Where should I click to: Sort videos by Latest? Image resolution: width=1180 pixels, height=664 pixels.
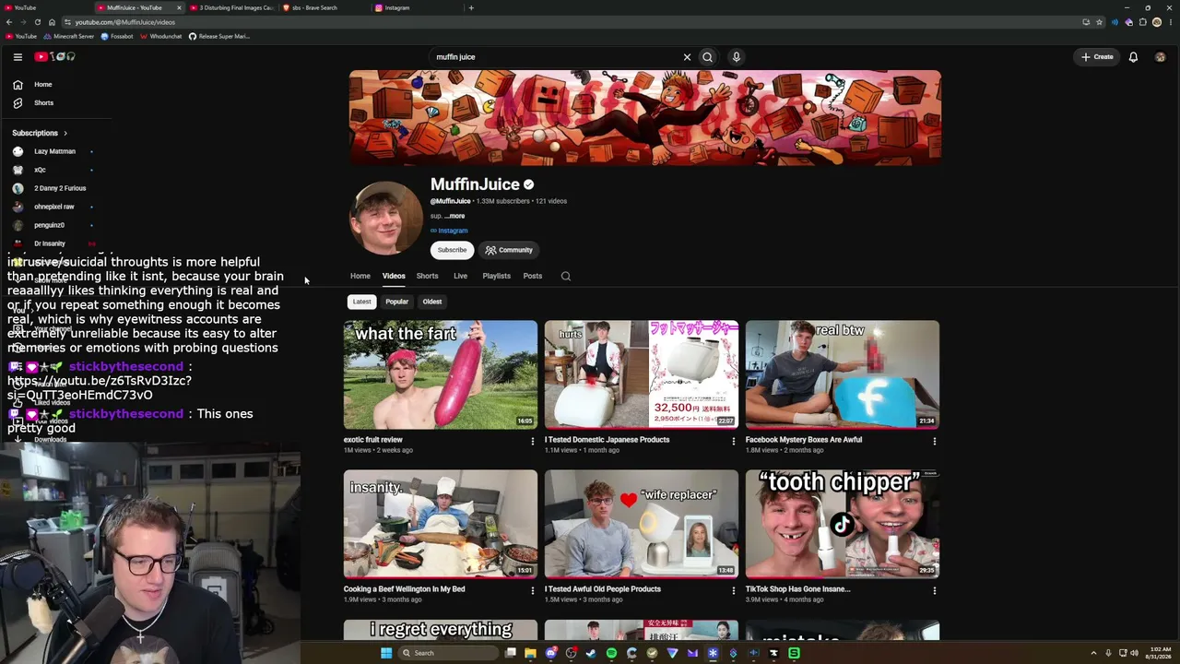(x=361, y=302)
